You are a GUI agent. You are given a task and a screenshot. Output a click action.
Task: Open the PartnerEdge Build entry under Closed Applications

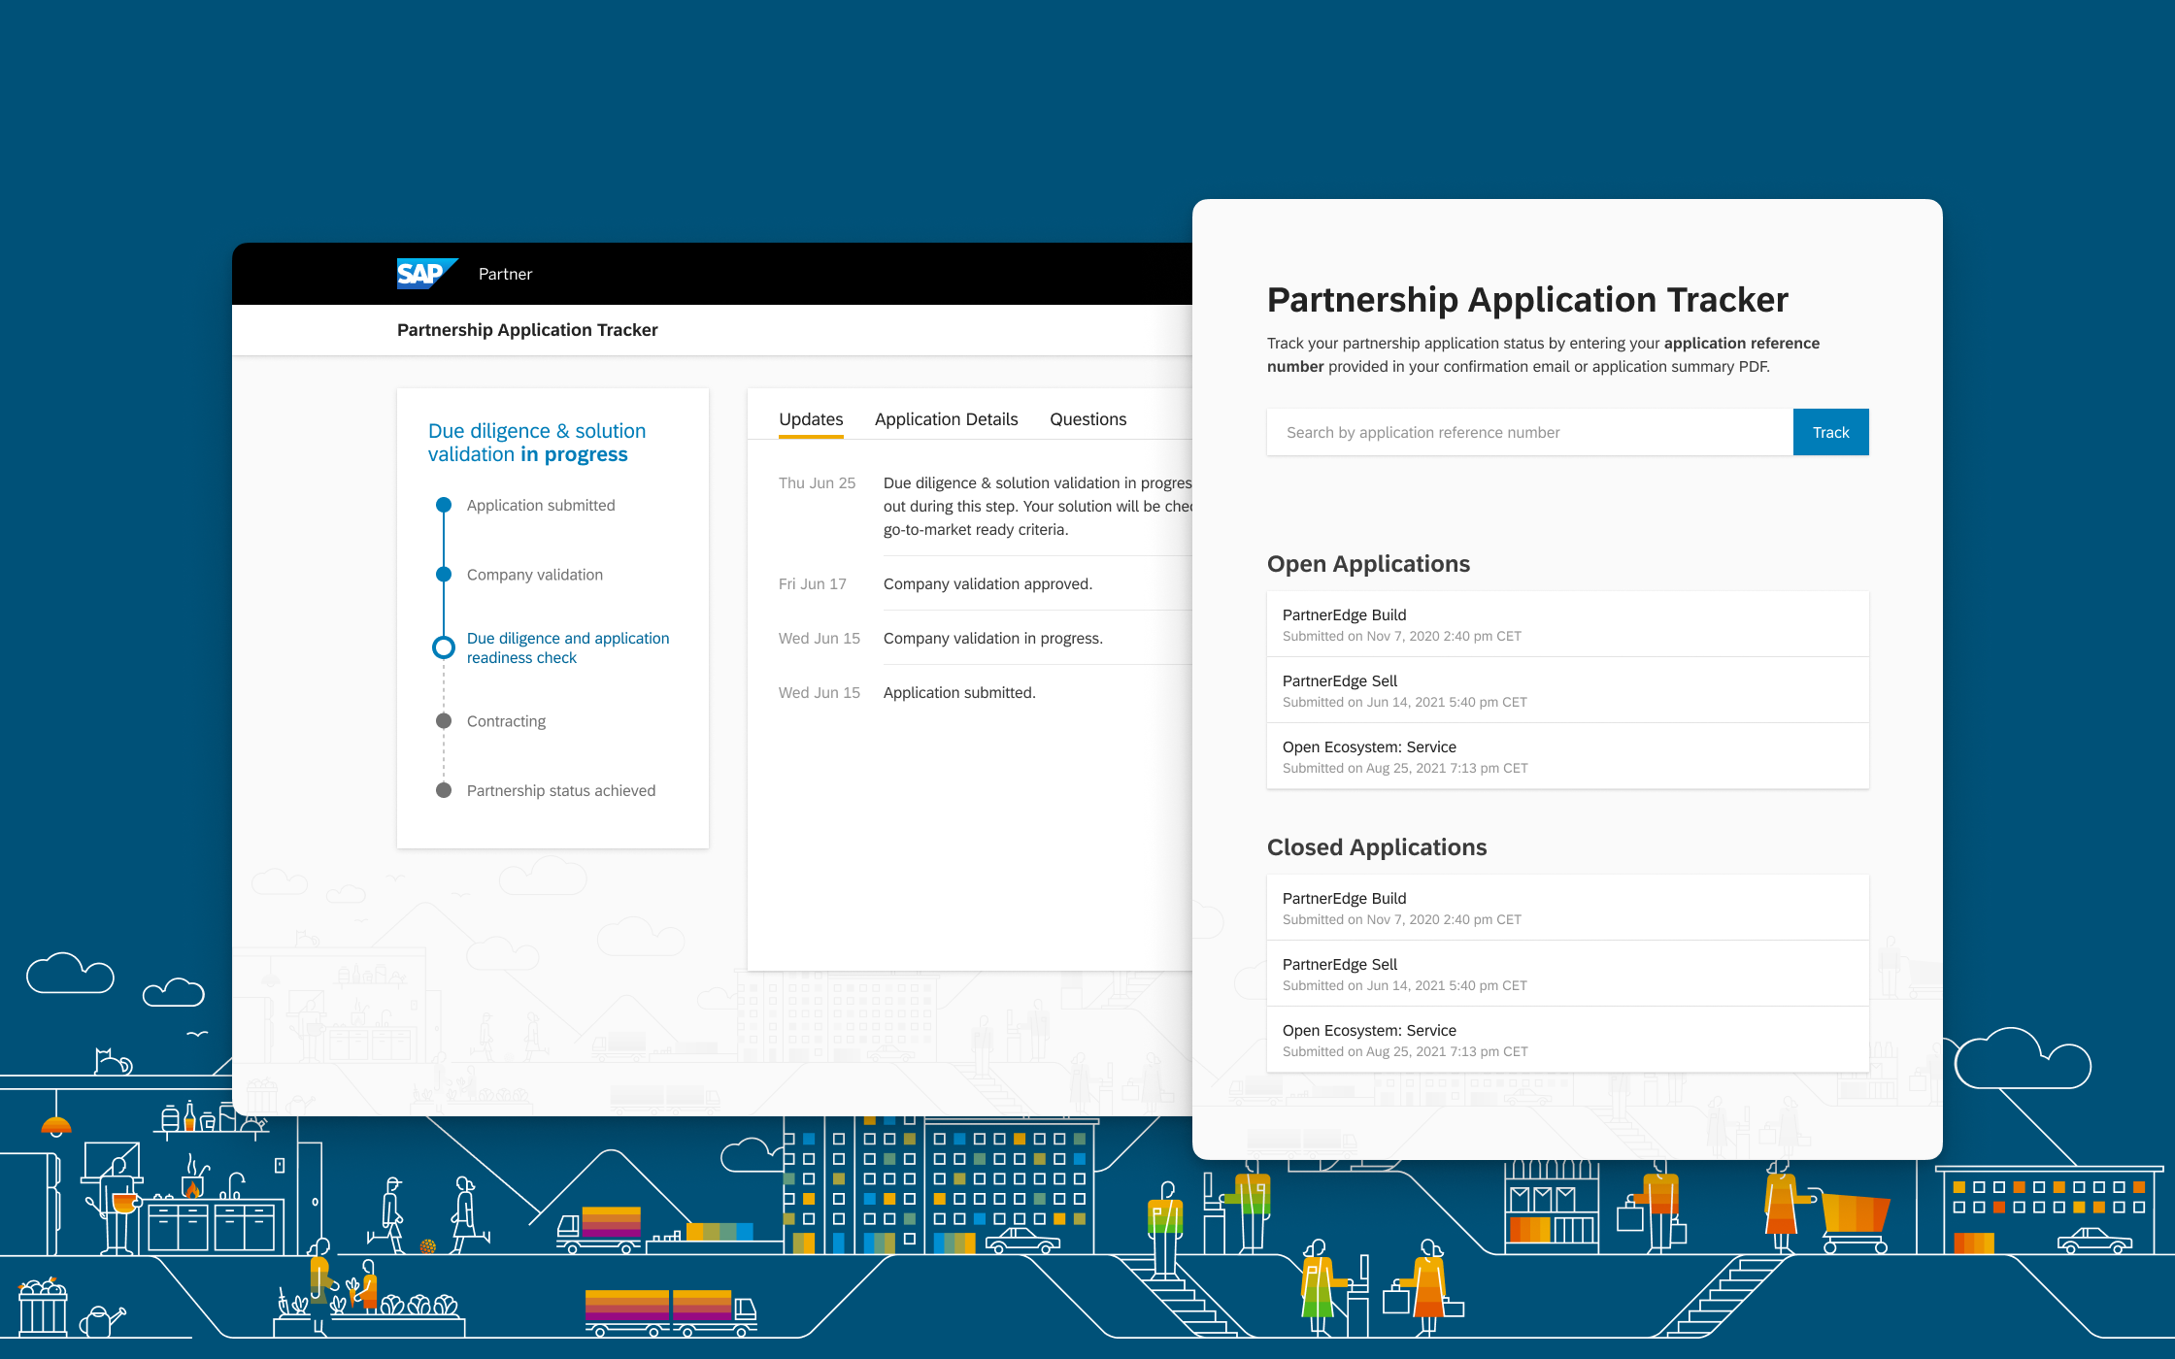1567,908
